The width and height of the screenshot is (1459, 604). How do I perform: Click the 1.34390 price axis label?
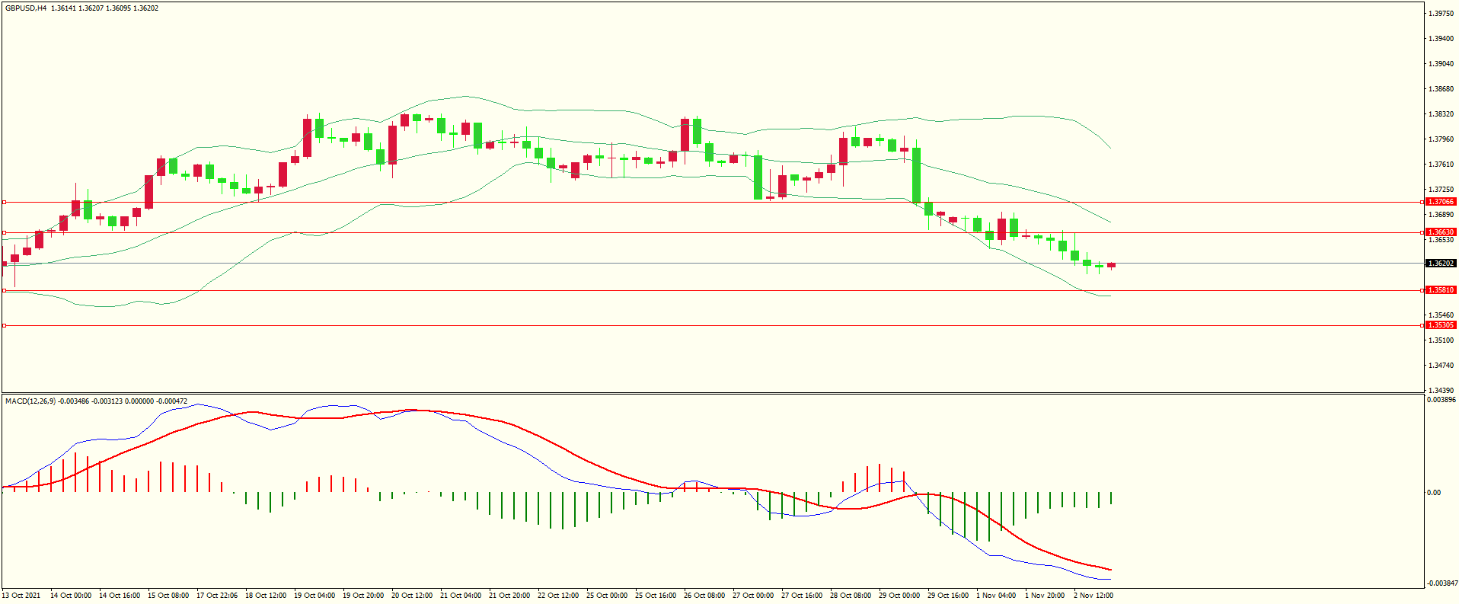pyautogui.click(x=1441, y=391)
